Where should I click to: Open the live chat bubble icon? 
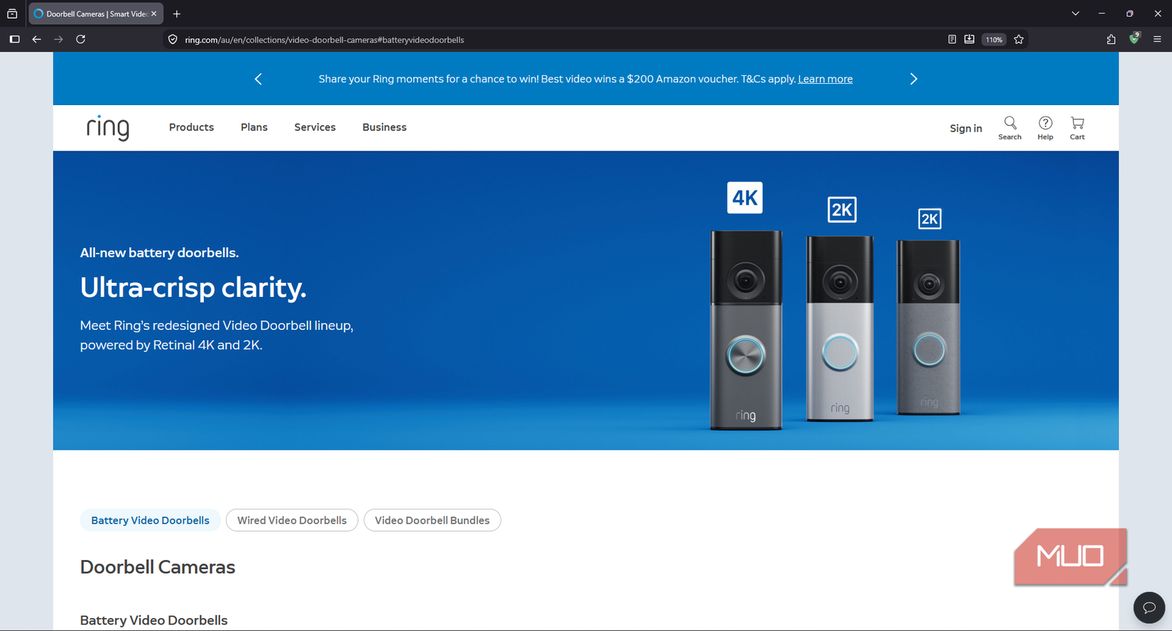pyautogui.click(x=1149, y=608)
